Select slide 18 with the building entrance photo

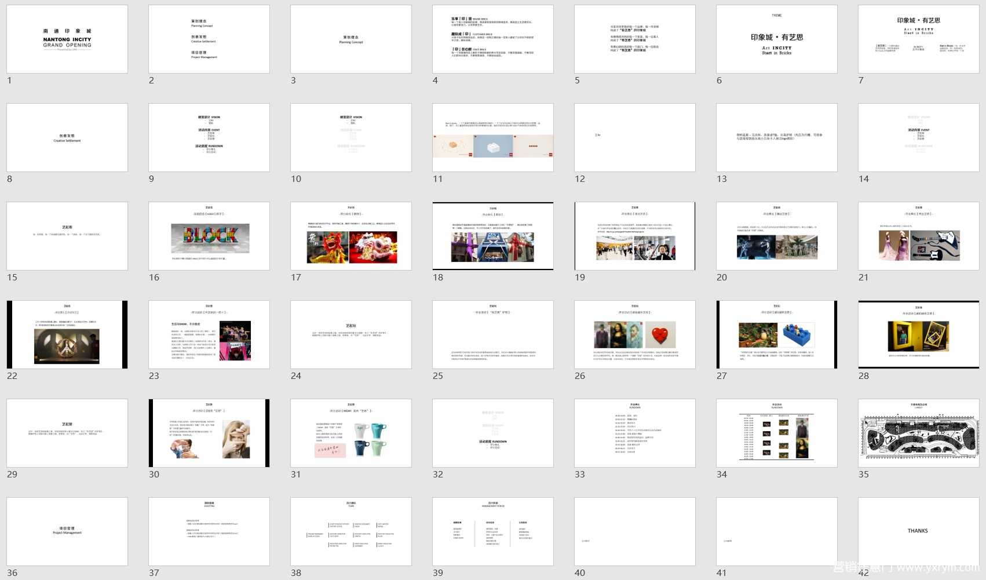[x=493, y=236]
